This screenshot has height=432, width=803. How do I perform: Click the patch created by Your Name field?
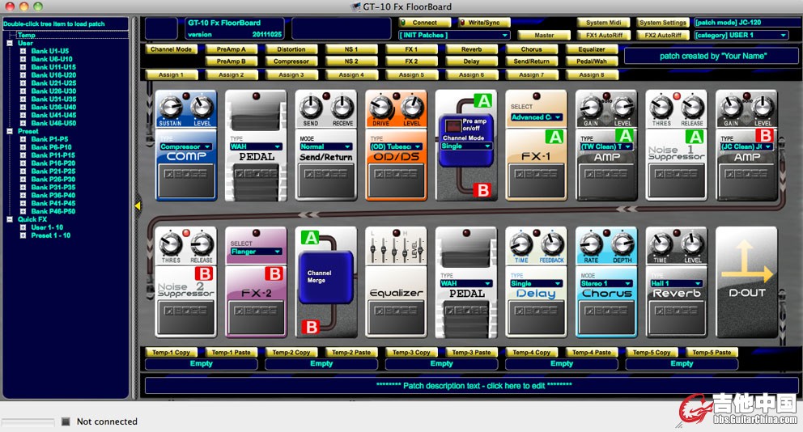point(712,56)
